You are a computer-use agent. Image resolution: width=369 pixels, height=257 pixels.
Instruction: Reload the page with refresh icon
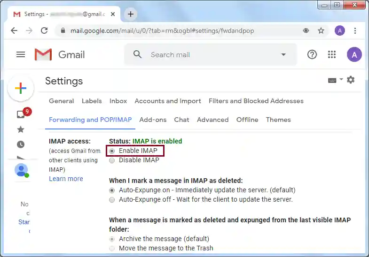coord(44,30)
